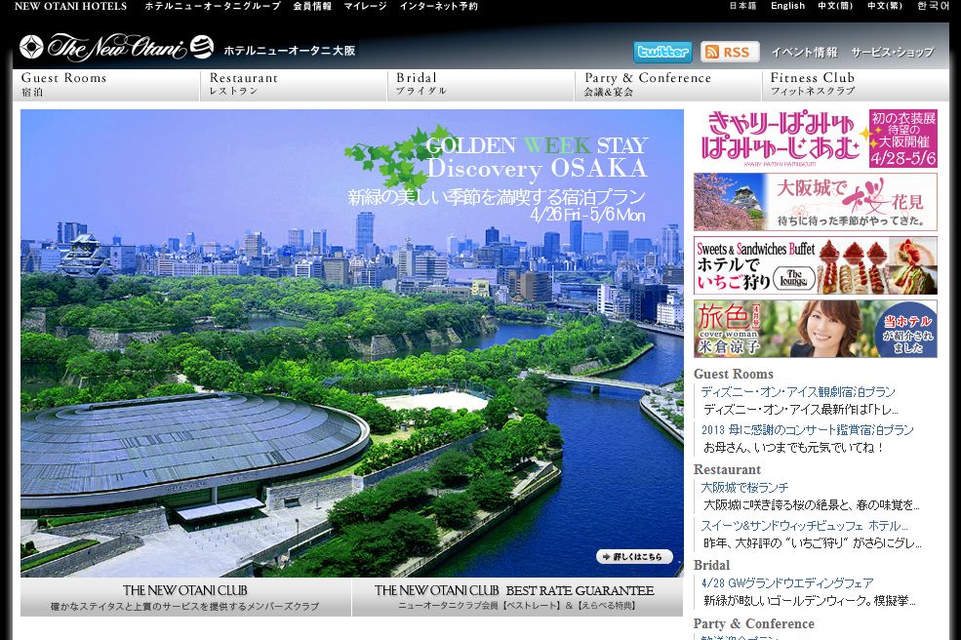Open 2013 母に感謝のコンサート鑑賞宿泊プラン link
Screen dimensions: 961x640
click(807, 429)
